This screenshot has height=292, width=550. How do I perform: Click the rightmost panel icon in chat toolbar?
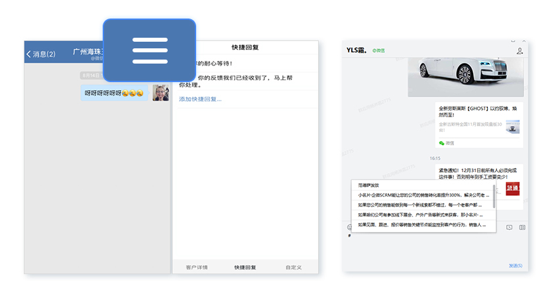coord(522,227)
